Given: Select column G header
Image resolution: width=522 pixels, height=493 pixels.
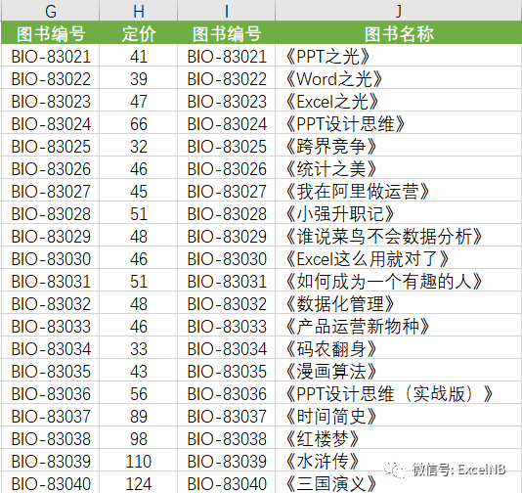Looking at the screenshot, I should pos(50,11).
